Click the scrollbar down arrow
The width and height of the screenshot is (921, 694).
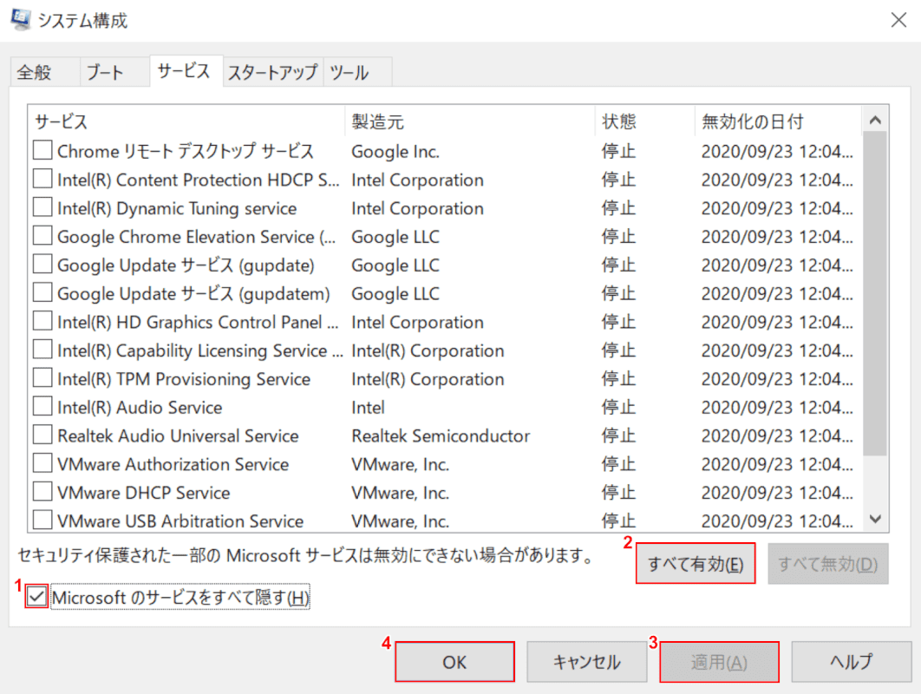pyautogui.click(x=875, y=519)
